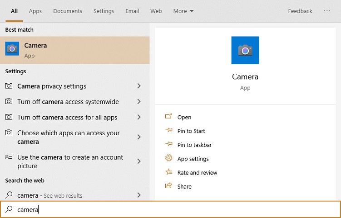Select the All filter tab
This screenshot has height=218, width=341.
point(15,11)
